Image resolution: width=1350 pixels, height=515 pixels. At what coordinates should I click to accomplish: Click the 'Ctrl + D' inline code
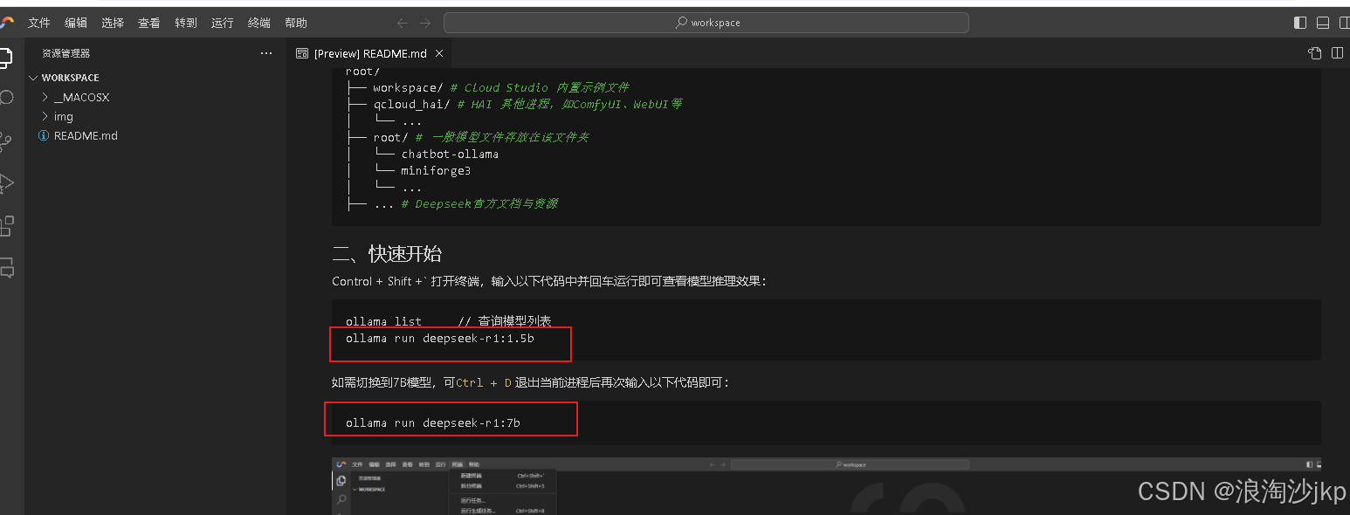click(484, 382)
